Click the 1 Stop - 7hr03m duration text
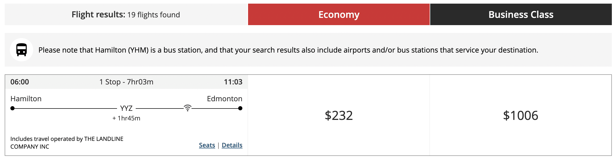 coord(126,82)
